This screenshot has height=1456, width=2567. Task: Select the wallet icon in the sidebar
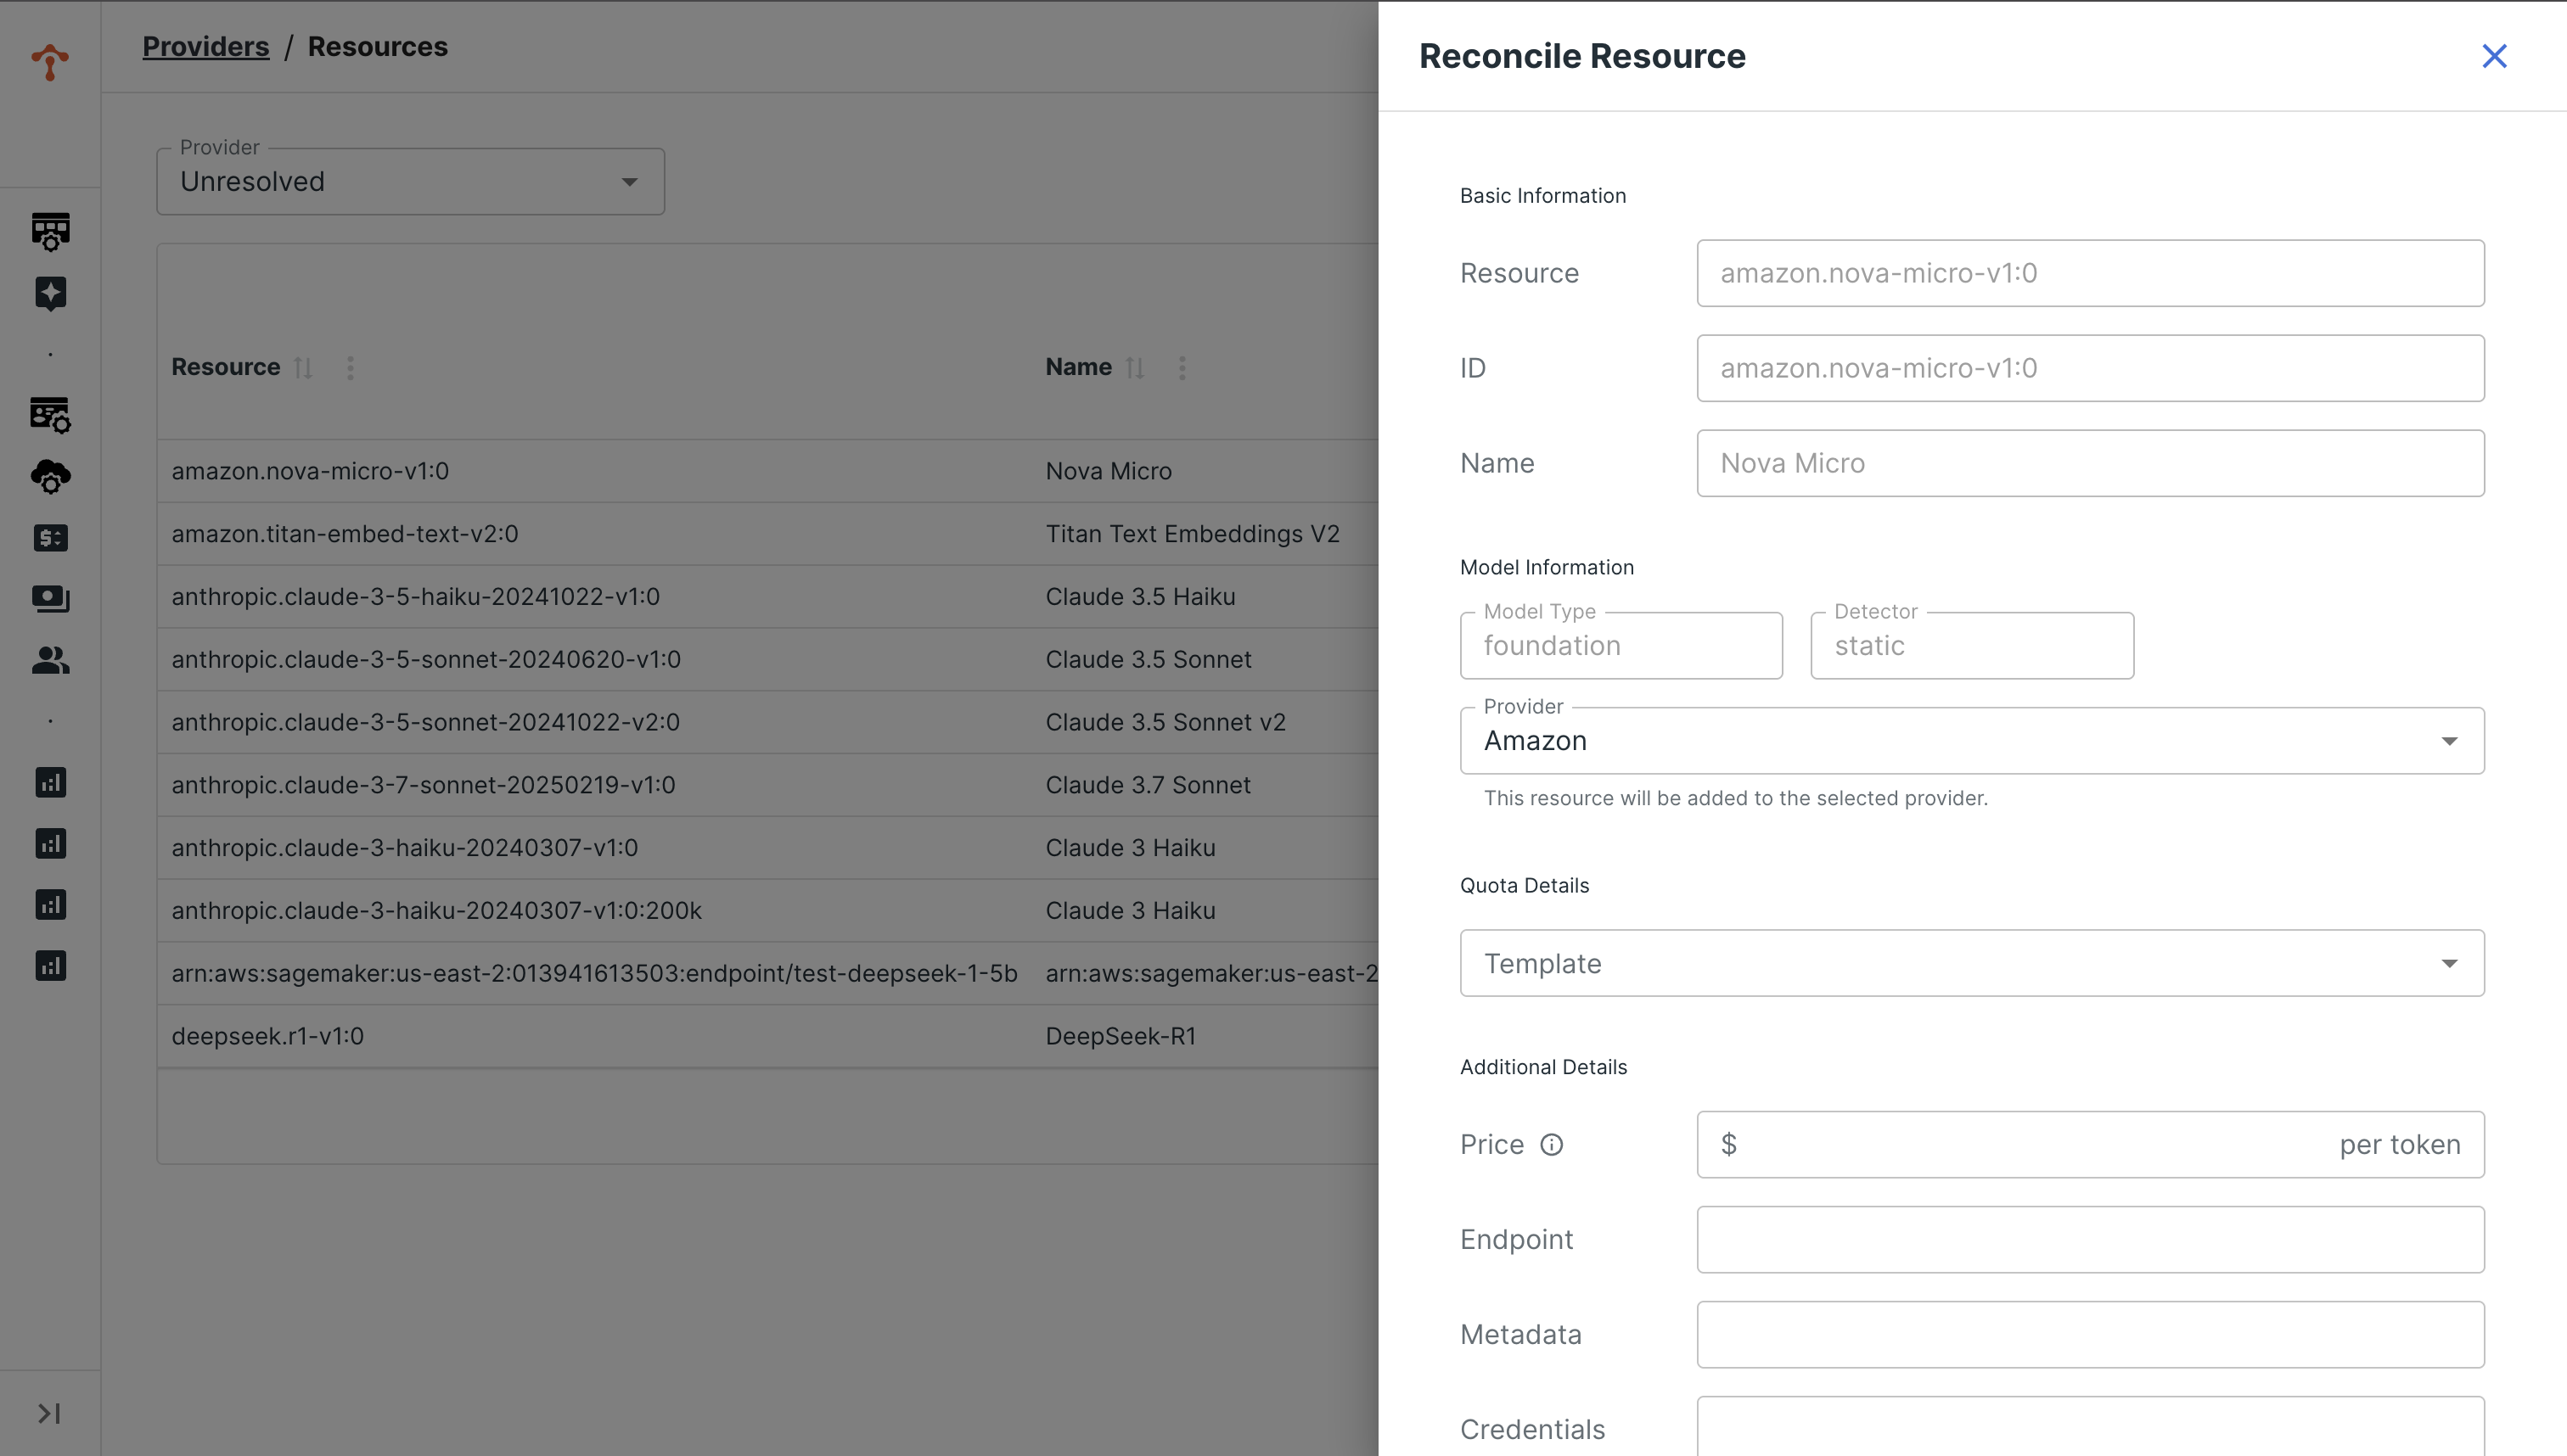[x=49, y=599]
